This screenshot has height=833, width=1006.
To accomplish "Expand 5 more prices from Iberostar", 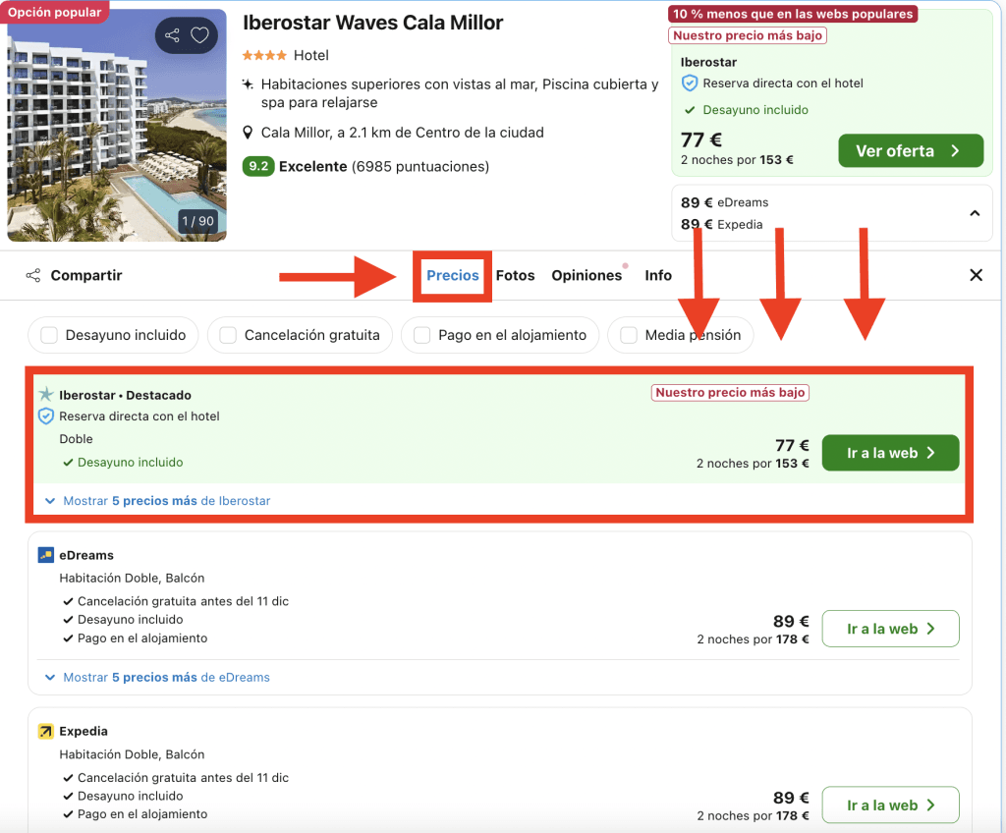I will [x=157, y=501].
